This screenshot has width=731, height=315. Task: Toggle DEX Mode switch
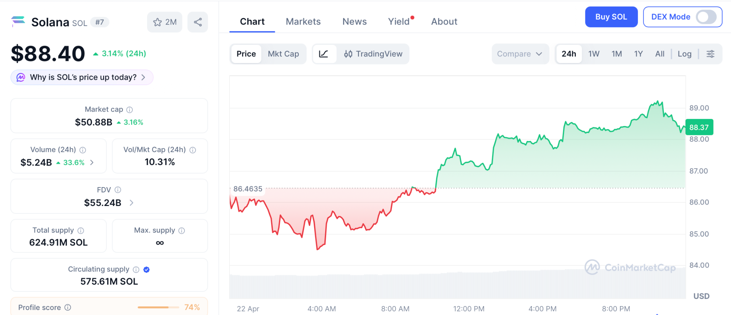click(x=706, y=17)
